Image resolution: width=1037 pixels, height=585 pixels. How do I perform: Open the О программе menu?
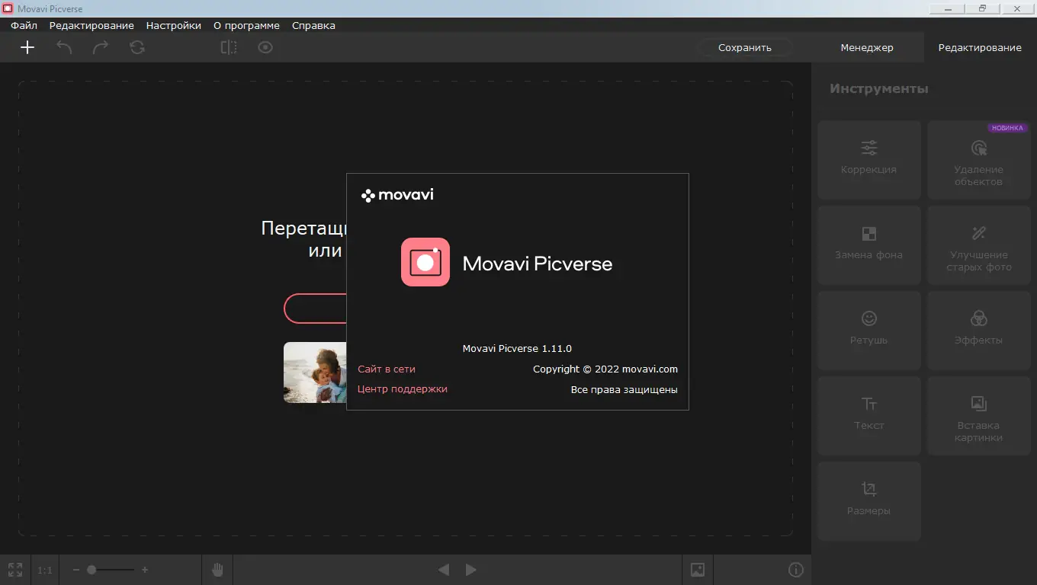click(246, 25)
